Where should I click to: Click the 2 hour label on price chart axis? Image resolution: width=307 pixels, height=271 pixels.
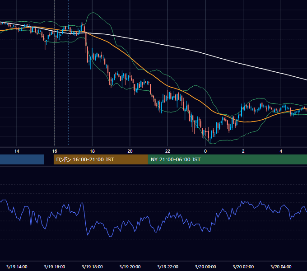pyautogui.click(x=243, y=151)
